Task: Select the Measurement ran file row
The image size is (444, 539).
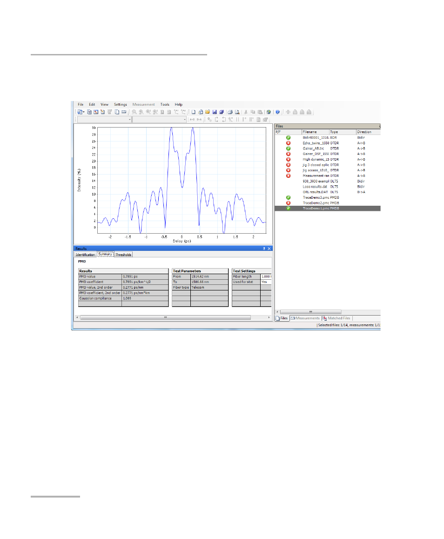Action: [x=328, y=175]
